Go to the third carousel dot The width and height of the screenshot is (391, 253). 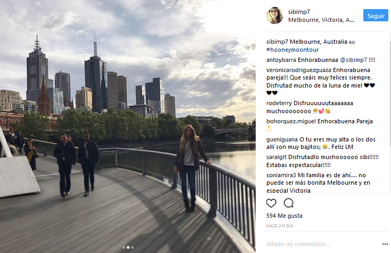coord(133,247)
